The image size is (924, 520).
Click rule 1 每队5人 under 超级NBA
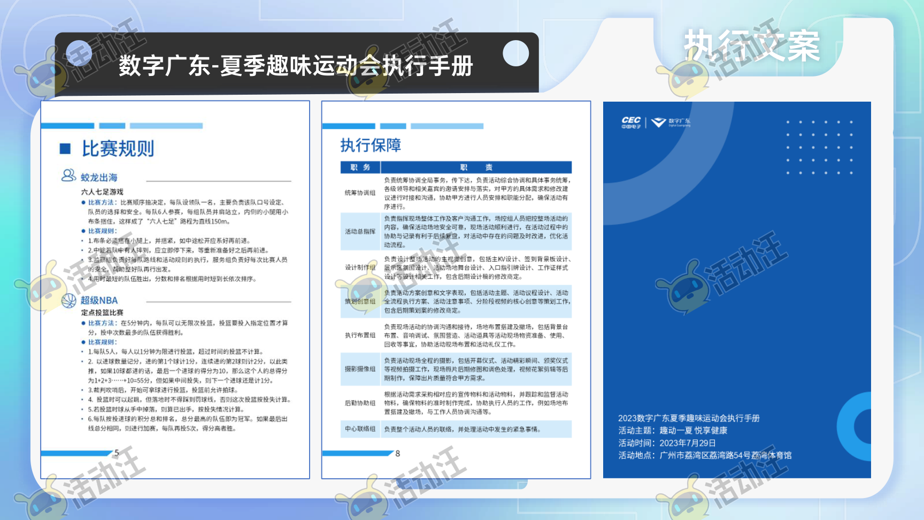[x=175, y=351]
